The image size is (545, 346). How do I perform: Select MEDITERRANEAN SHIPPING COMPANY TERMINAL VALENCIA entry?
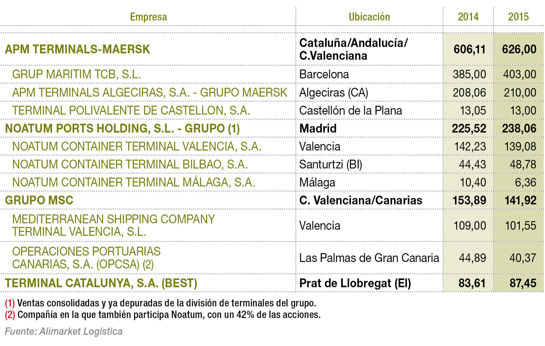[x=113, y=225]
